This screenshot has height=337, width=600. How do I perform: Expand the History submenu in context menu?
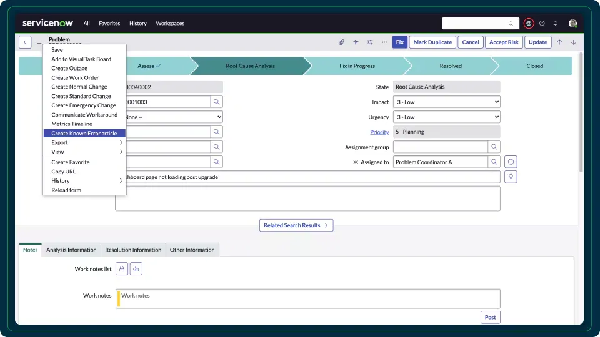coord(85,181)
